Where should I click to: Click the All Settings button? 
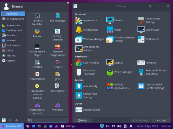141,121
